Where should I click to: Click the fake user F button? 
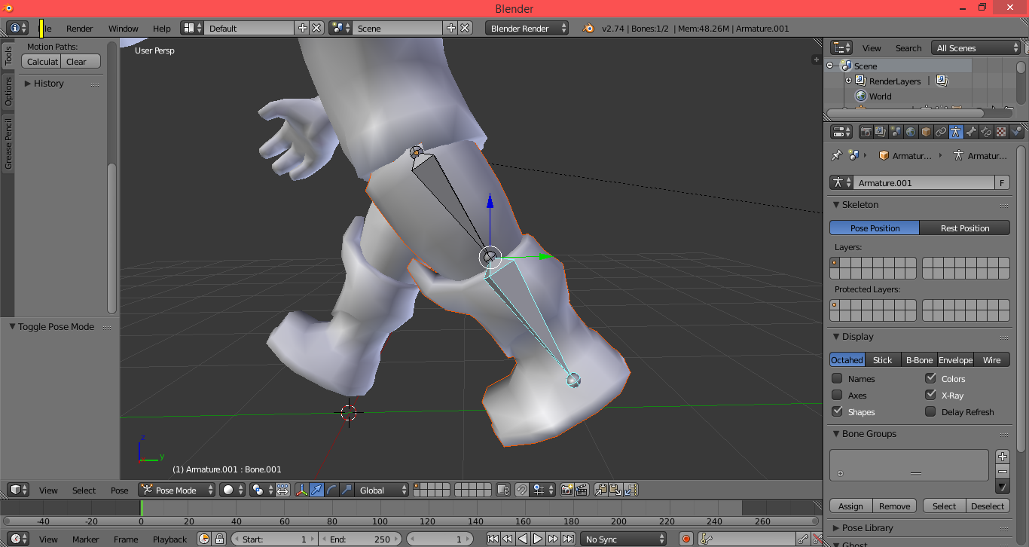[x=1003, y=183]
